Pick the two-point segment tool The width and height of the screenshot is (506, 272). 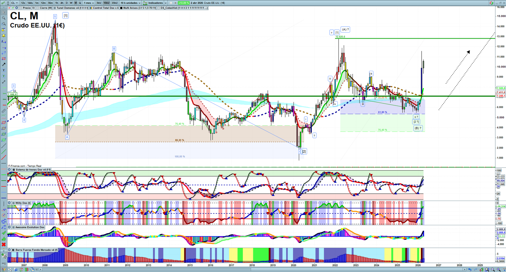pos(3,82)
